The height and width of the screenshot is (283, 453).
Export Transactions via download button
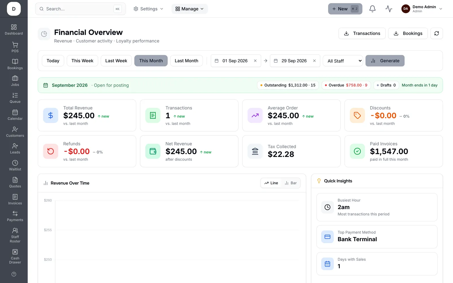(x=362, y=33)
